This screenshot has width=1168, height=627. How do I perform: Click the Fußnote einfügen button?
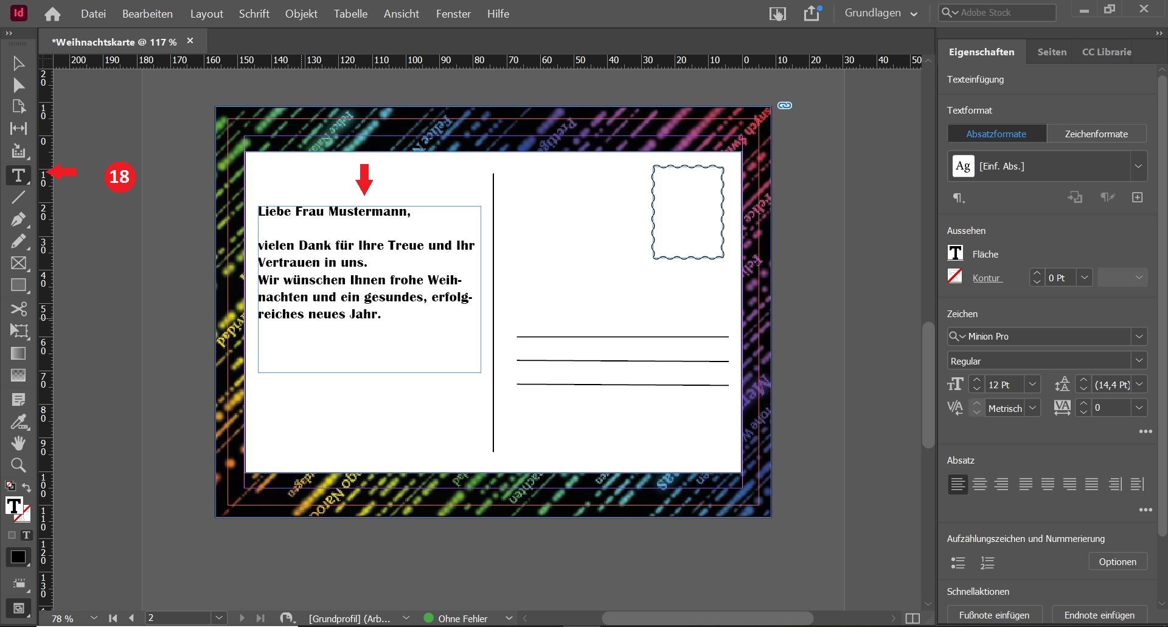click(x=994, y=615)
